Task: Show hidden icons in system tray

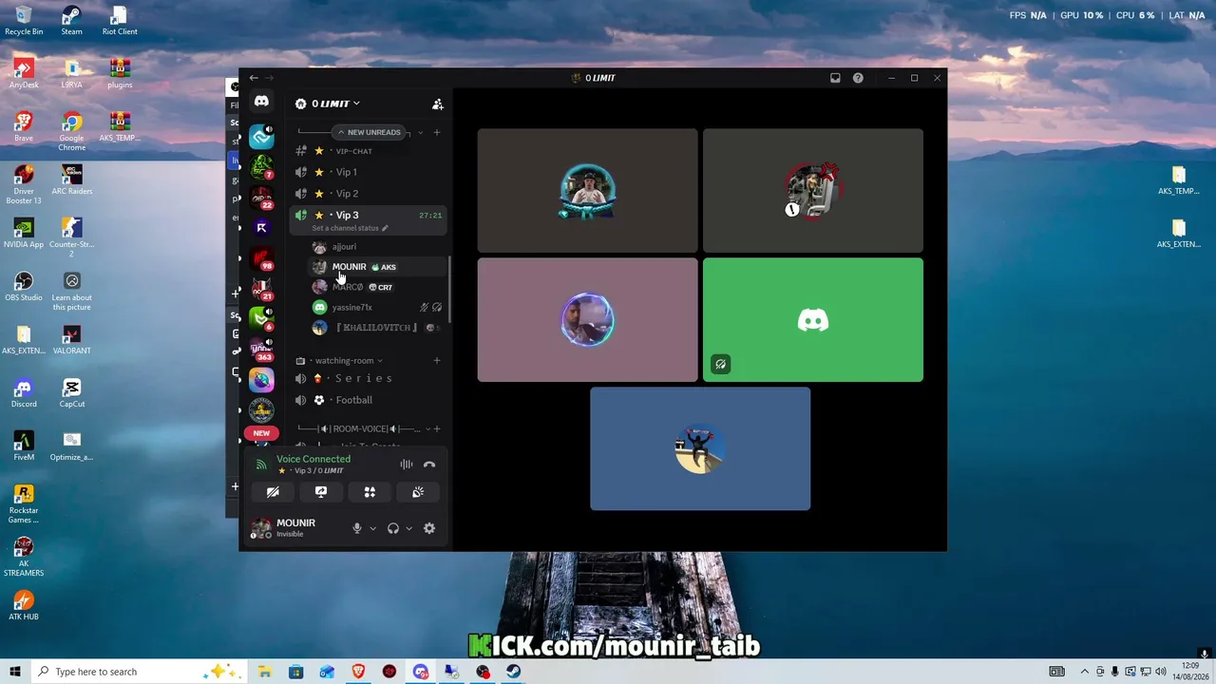Action: tap(1085, 672)
